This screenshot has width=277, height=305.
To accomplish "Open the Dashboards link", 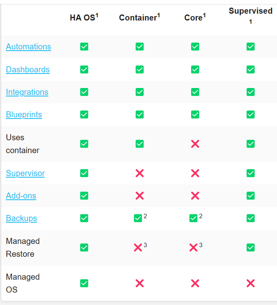I will pos(28,70).
